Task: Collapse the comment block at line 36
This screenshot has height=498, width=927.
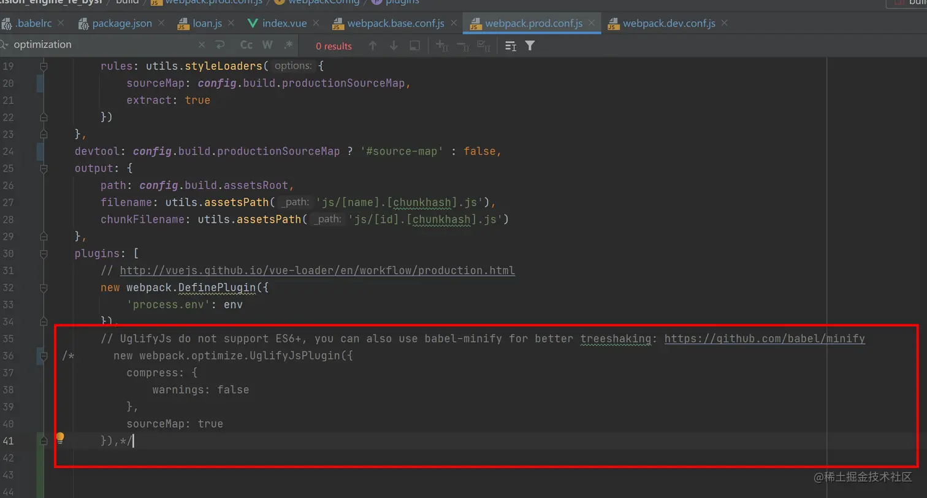Action: [x=44, y=356]
